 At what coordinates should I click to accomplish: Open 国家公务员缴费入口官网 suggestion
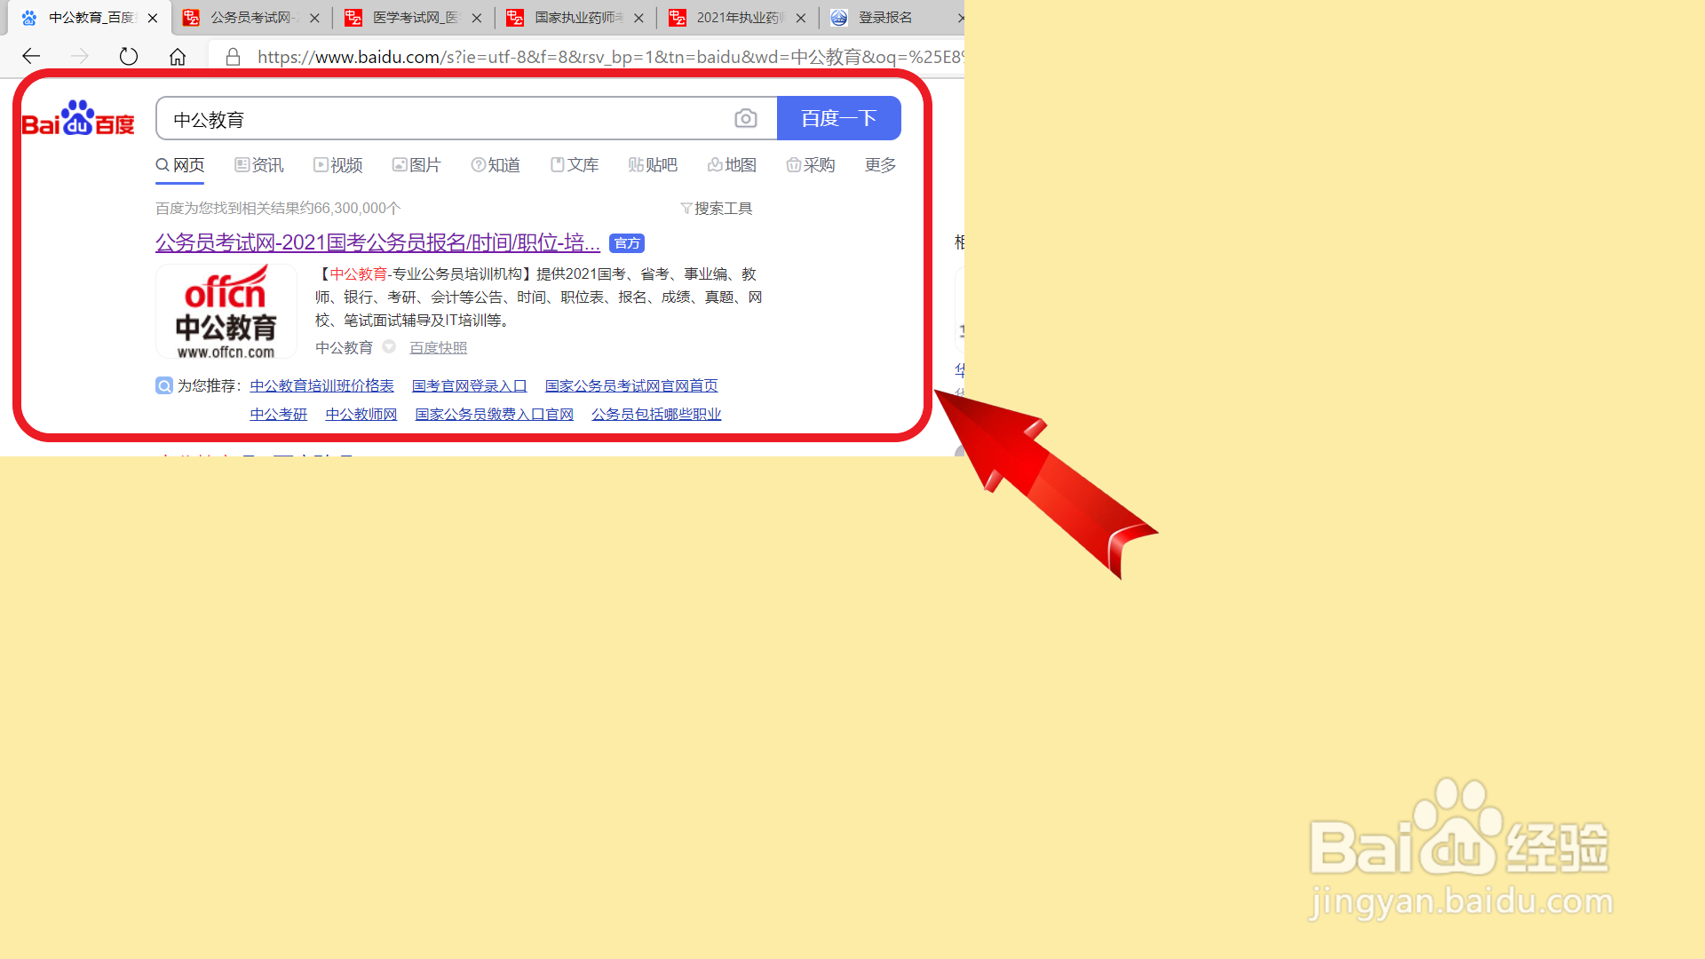495,415
